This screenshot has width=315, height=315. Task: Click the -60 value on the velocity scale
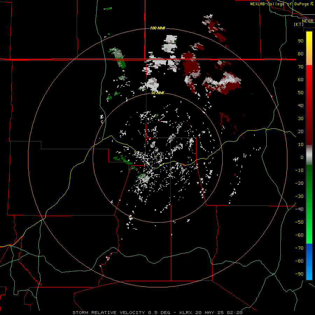pos(299,235)
